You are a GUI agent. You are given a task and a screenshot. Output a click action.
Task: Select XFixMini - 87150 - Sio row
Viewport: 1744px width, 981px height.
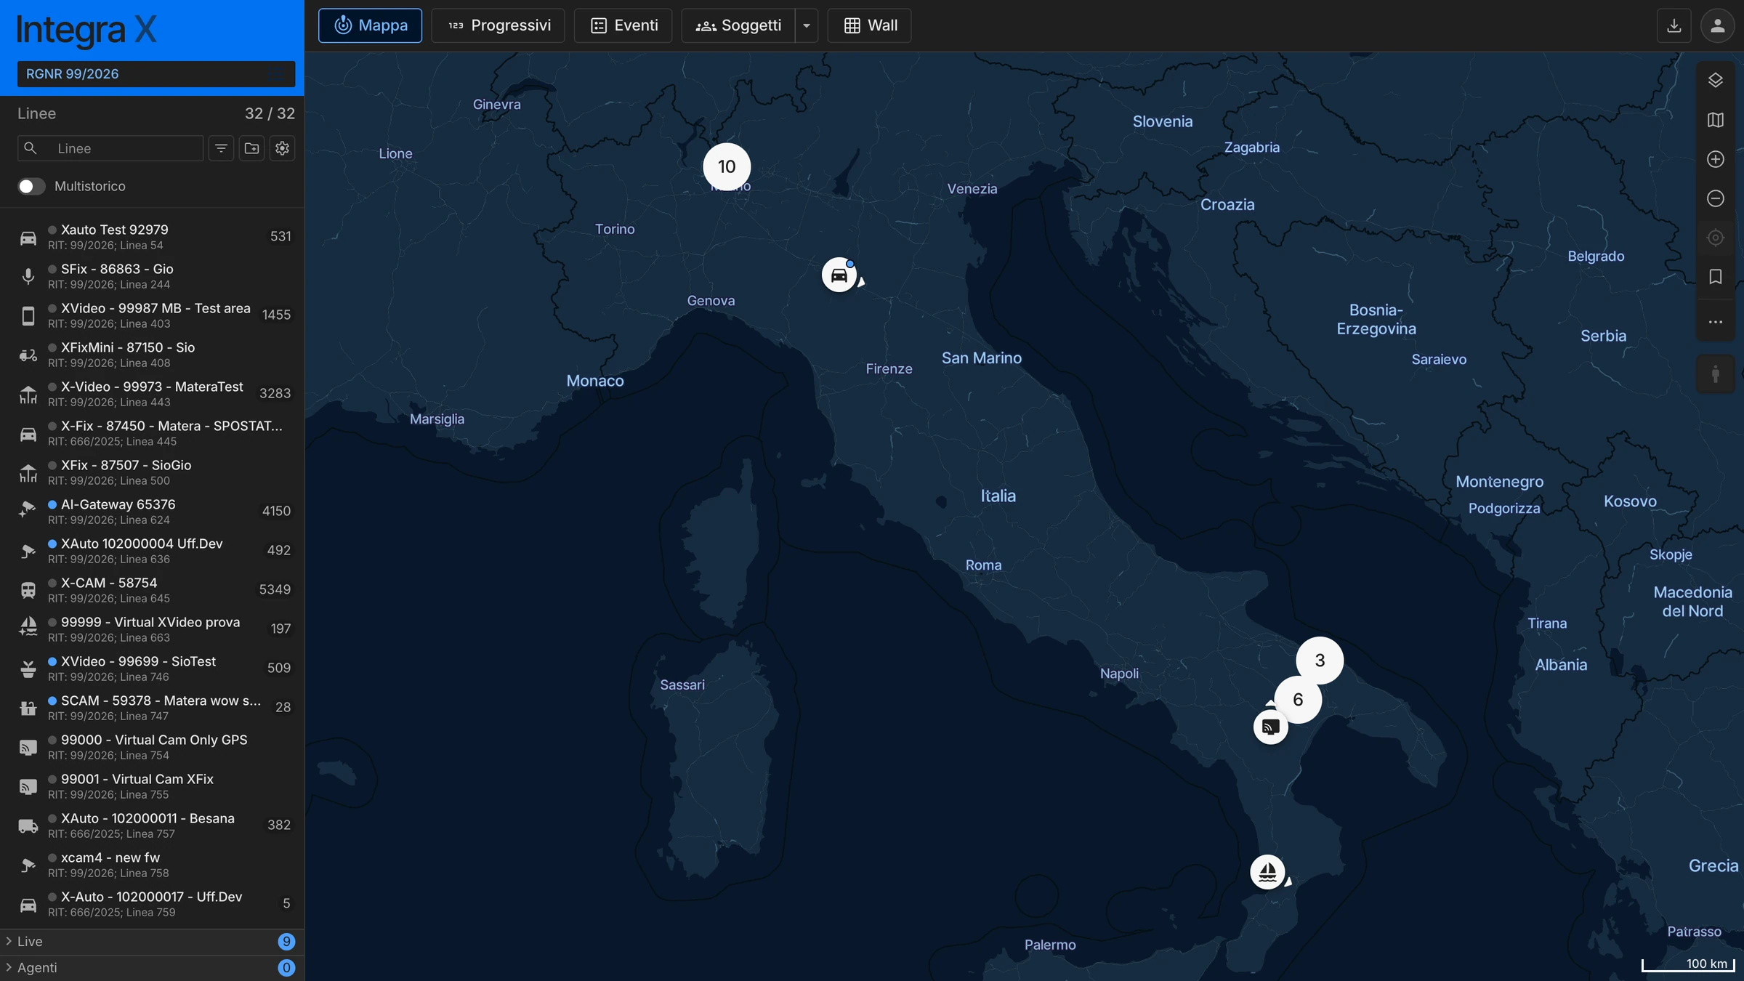coord(152,355)
